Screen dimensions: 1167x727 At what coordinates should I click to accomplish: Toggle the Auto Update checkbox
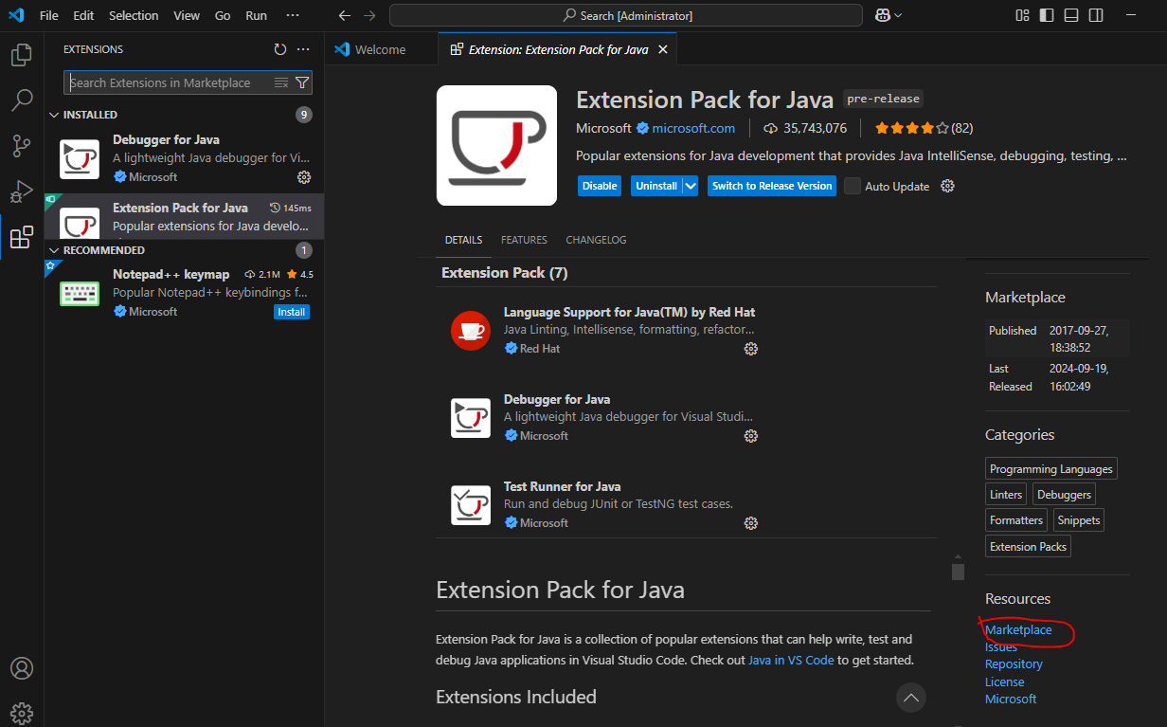(x=853, y=186)
